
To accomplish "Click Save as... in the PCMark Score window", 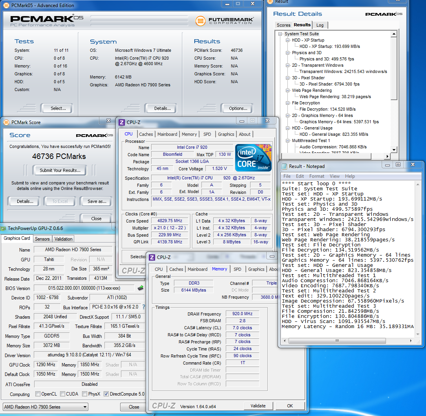I will [x=96, y=201].
